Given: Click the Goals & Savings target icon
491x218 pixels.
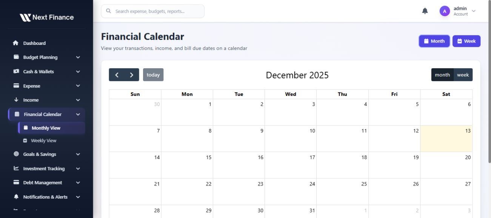Looking at the screenshot, I should click(16, 154).
